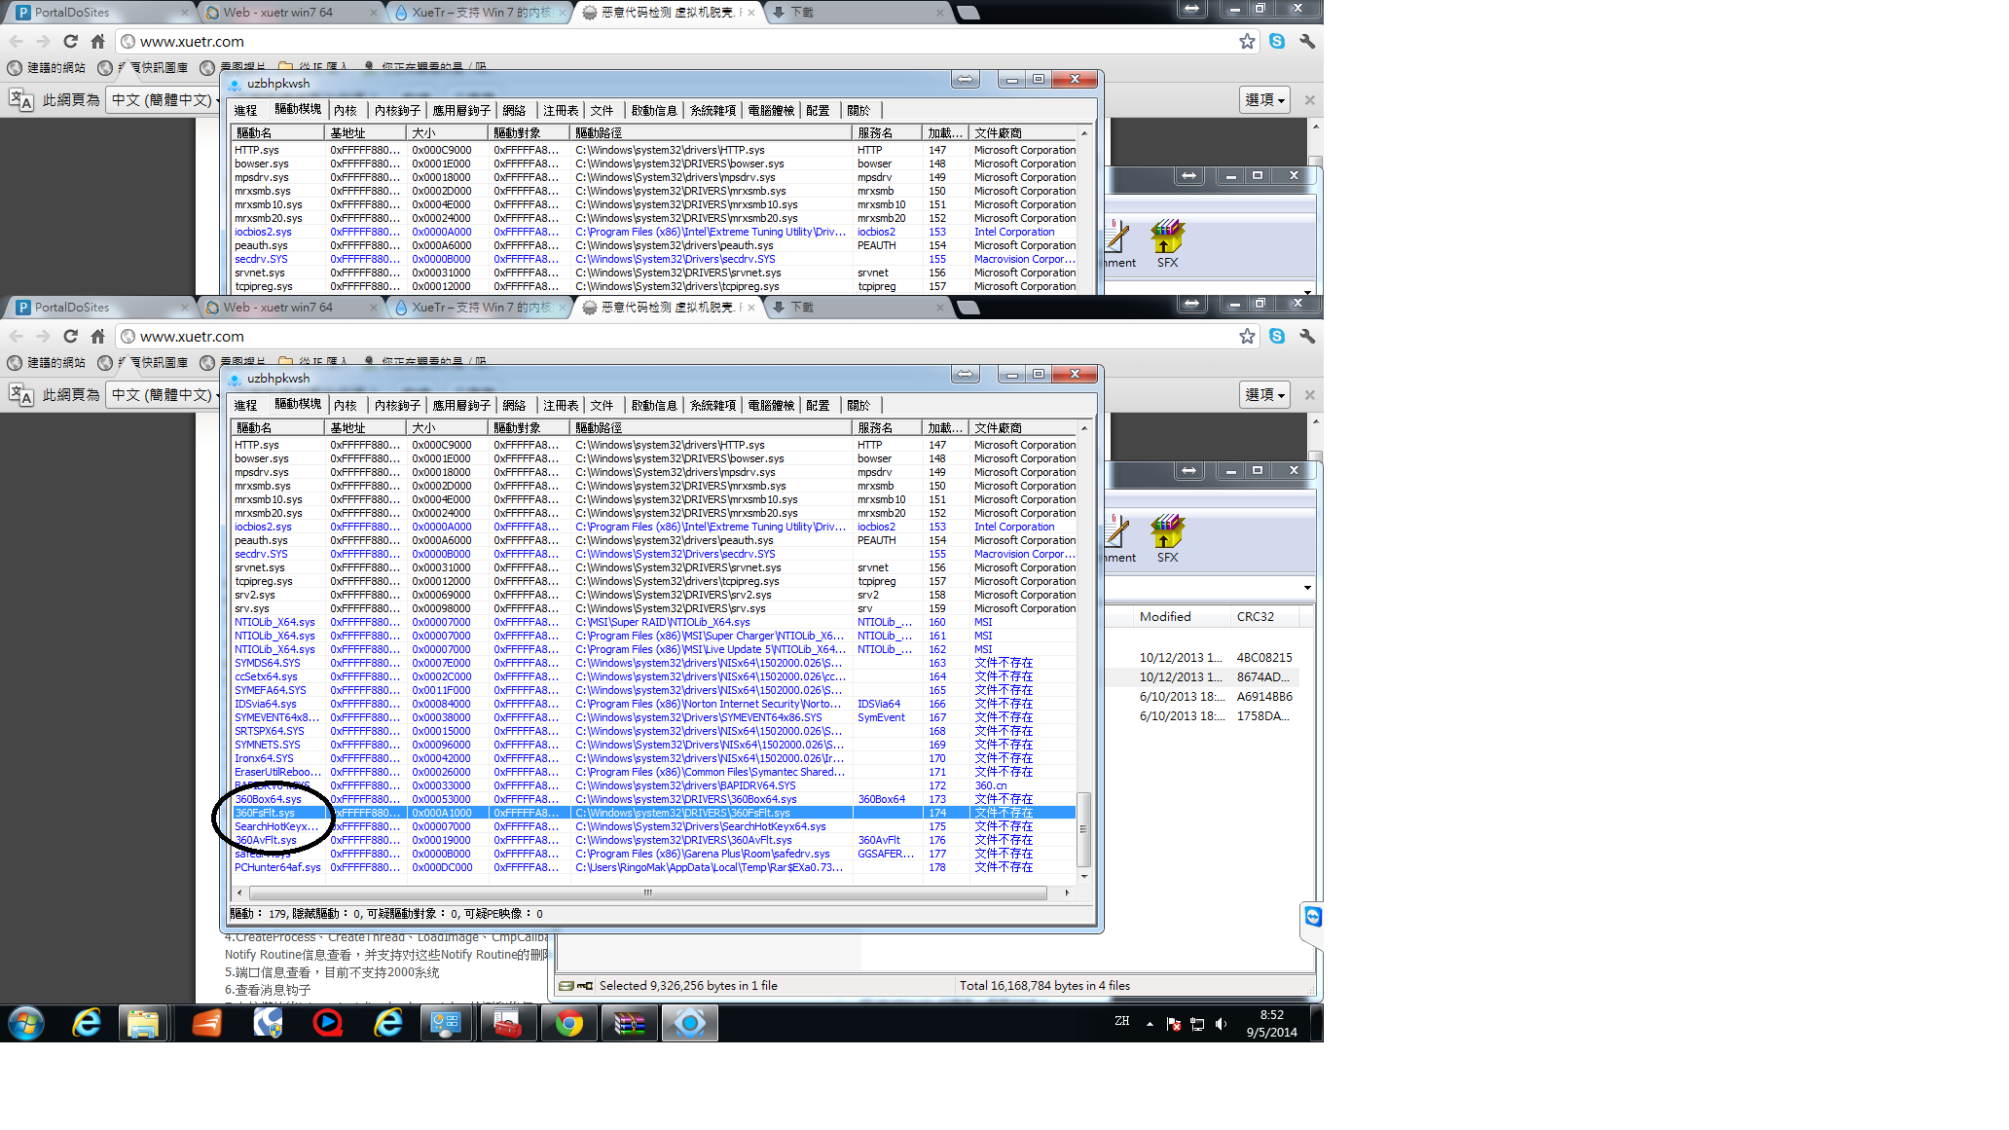Select the IDSvia64.sys driver row
Image resolution: width=2009 pixels, height=1130 pixels.
click(266, 704)
